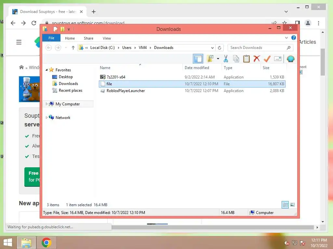The image size is (333, 249).
Task: Open recent locations dropdown arrow
Action: pos(66,48)
